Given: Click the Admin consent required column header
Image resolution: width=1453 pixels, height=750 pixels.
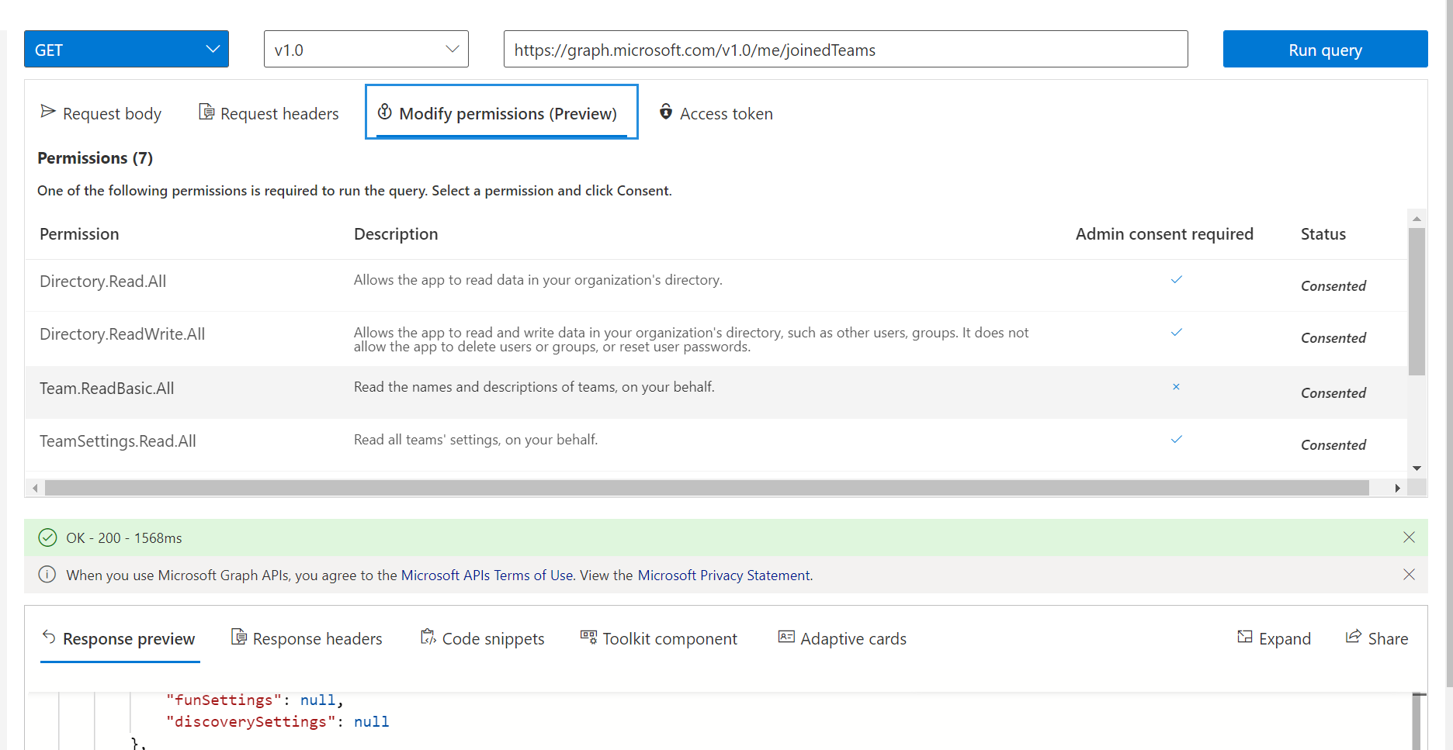Looking at the screenshot, I should [1164, 234].
